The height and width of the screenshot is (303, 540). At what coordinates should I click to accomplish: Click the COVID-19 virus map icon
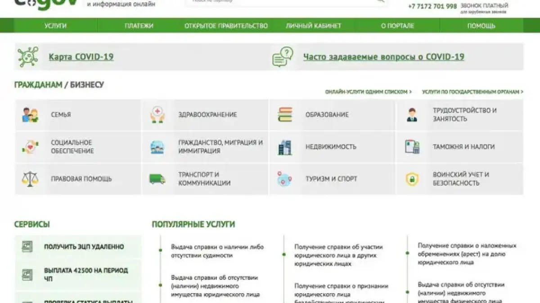click(28, 57)
